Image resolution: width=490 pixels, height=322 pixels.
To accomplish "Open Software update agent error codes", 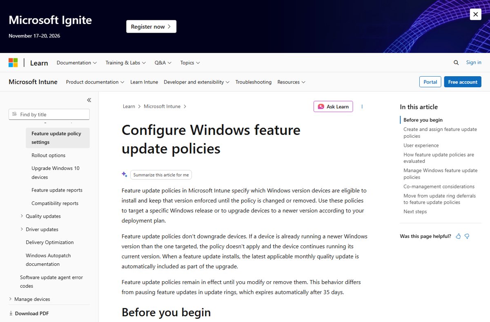I will tap(51, 282).
